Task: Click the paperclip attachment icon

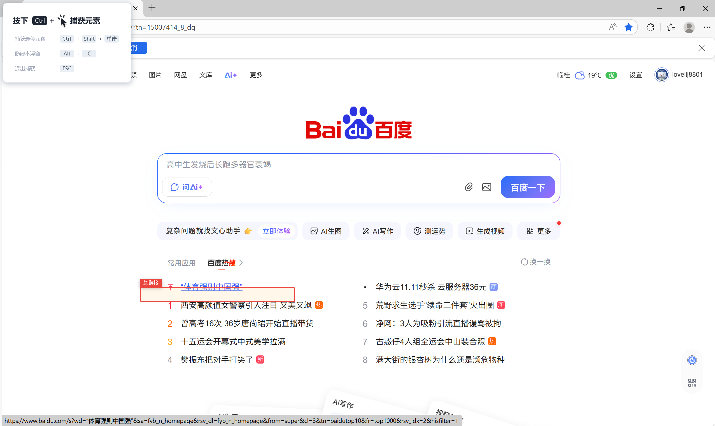Action: 469,187
